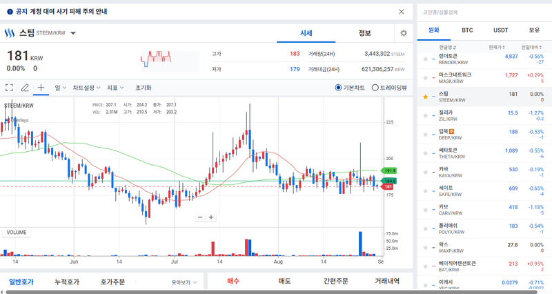
Task: Select the 이캐시 coin row
Action: coord(484,284)
